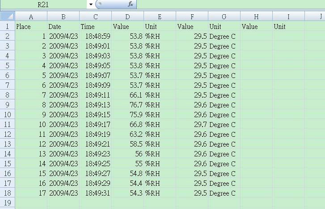Select column H header
The height and width of the screenshot is (209, 325).
pyautogui.click(x=257, y=16)
